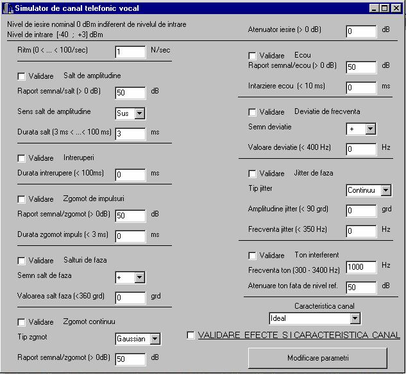
Task: Click the Valoare deviatie Hz field
Action: (361, 149)
